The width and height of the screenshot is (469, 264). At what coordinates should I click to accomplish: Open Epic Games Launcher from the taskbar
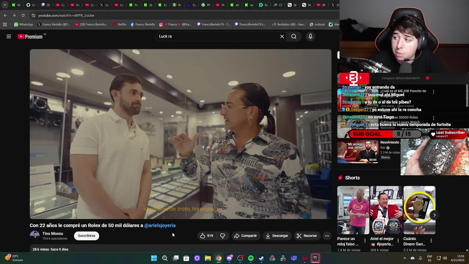(x=315, y=258)
